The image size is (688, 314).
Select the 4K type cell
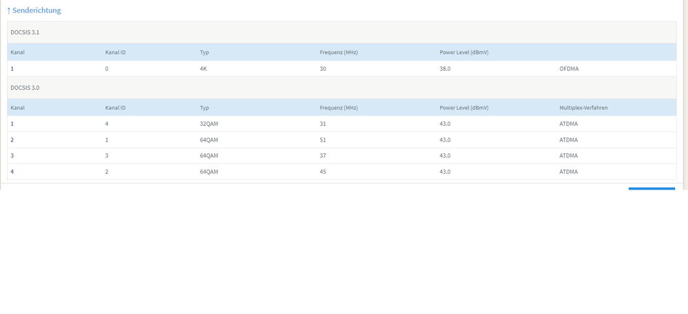coord(203,69)
